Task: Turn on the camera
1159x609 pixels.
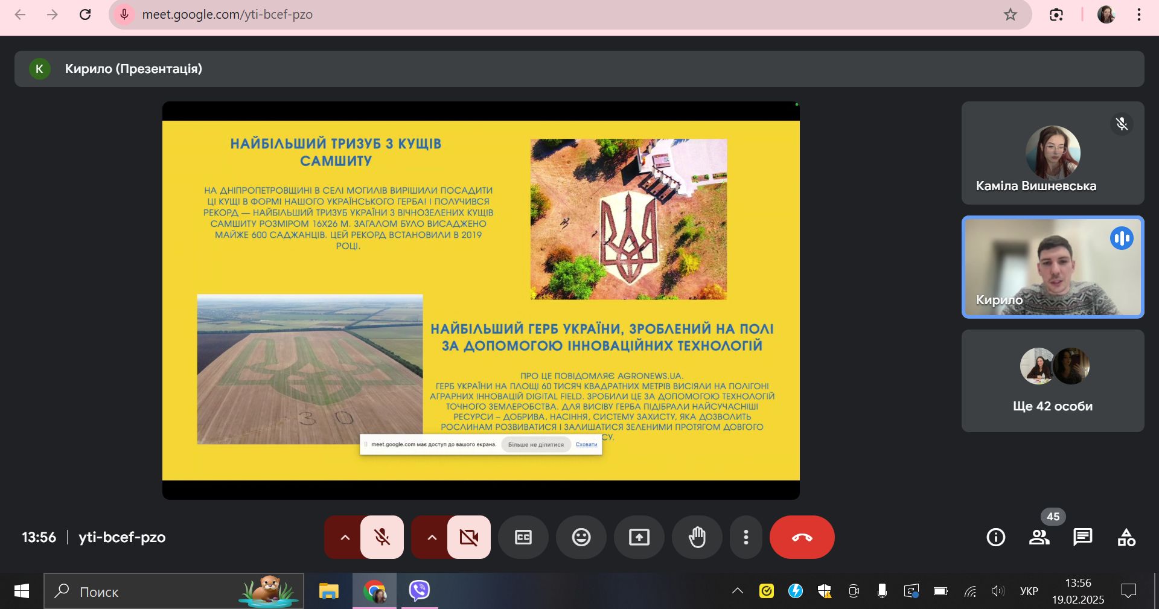Action: click(468, 537)
